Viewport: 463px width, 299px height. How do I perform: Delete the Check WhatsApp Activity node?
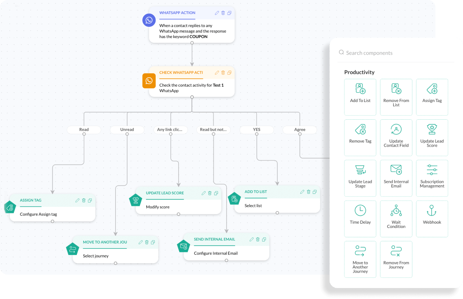(x=223, y=73)
